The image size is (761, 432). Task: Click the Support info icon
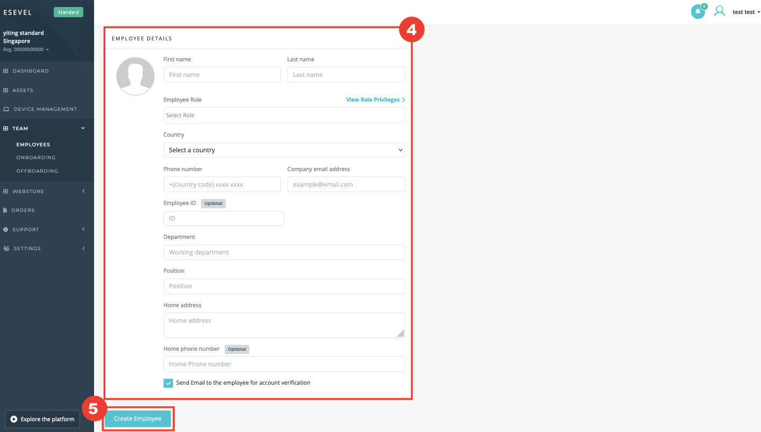point(6,230)
